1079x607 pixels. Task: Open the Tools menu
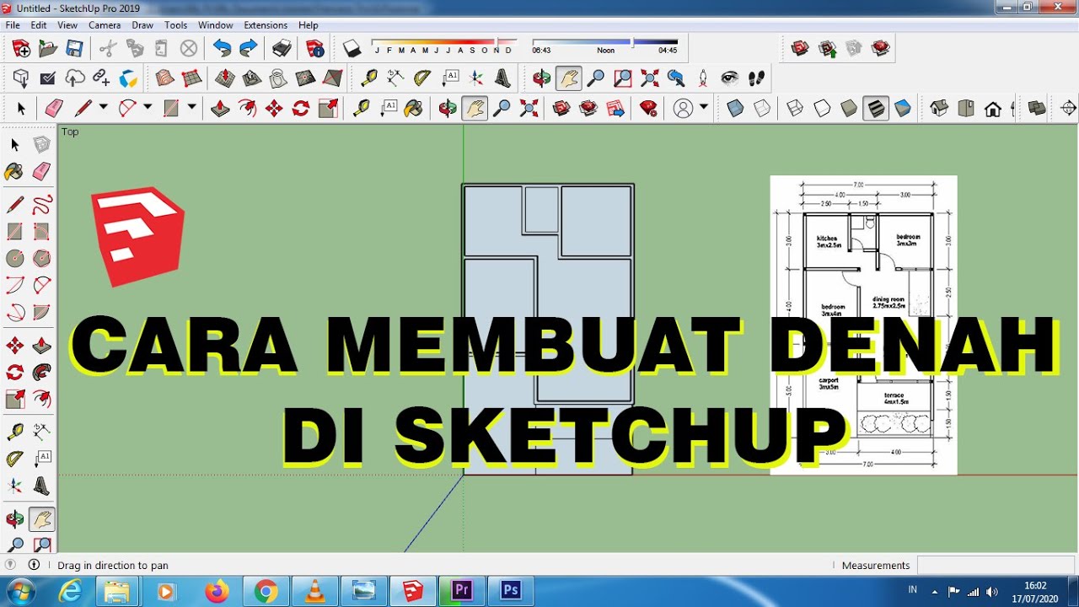176,25
